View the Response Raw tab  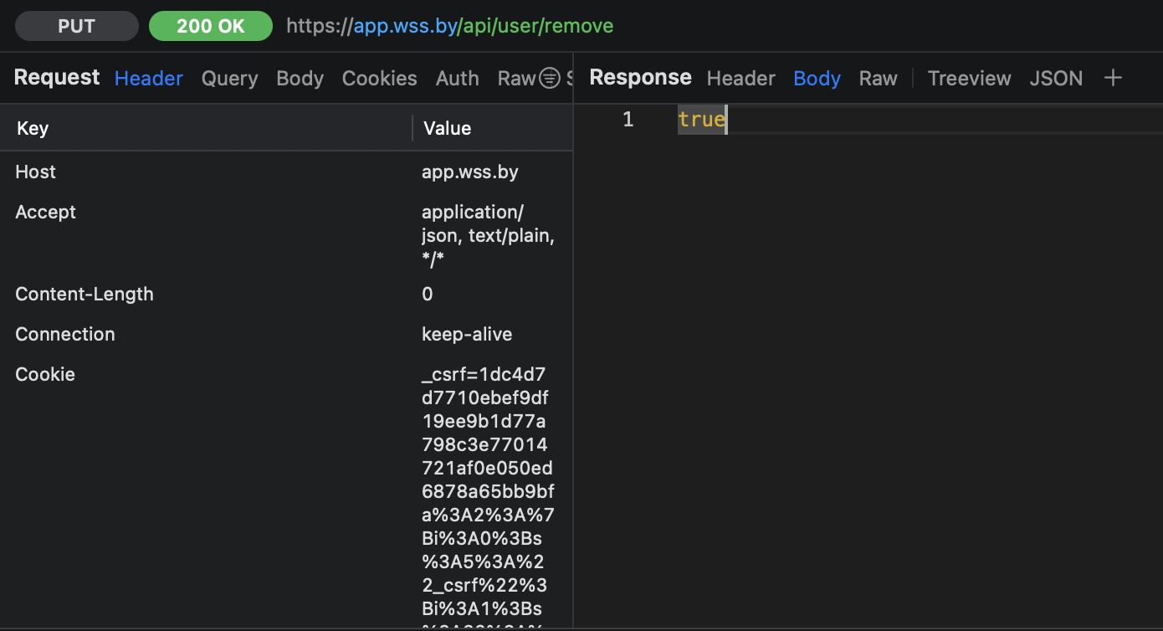click(x=878, y=78)
